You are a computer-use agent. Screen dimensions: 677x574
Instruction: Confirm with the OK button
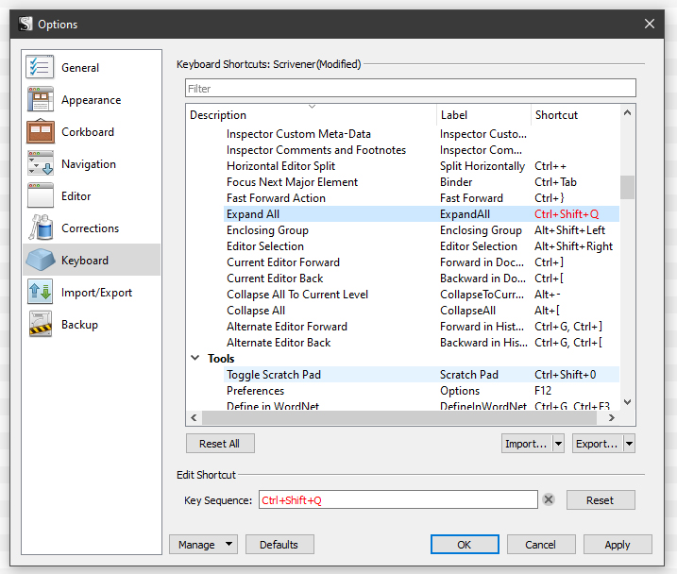465,545
